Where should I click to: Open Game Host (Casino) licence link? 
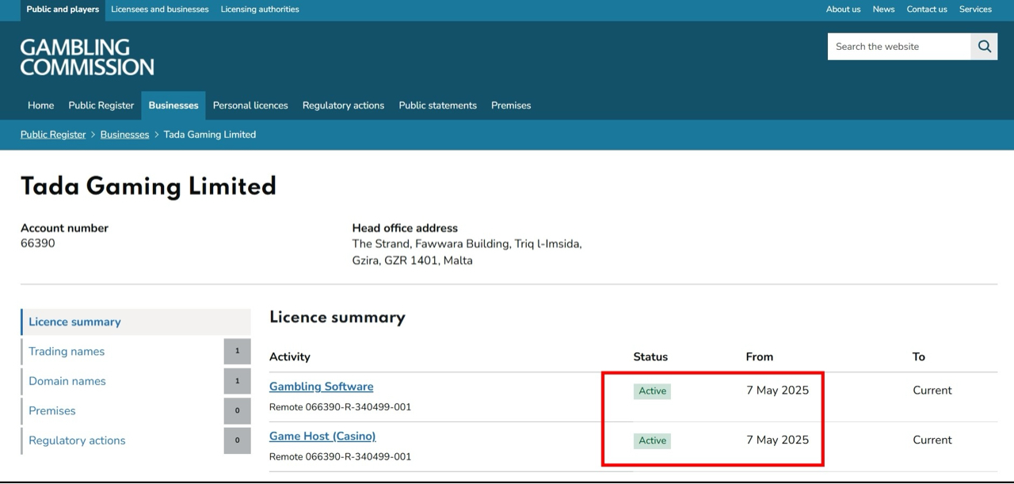click(x=322, y=436)
